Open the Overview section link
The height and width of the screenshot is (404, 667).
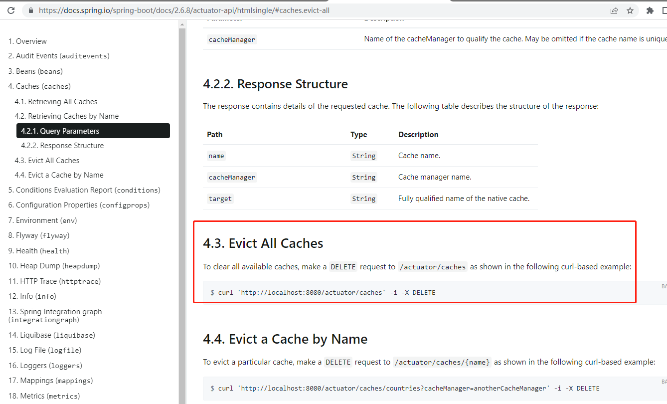(28, 41)
